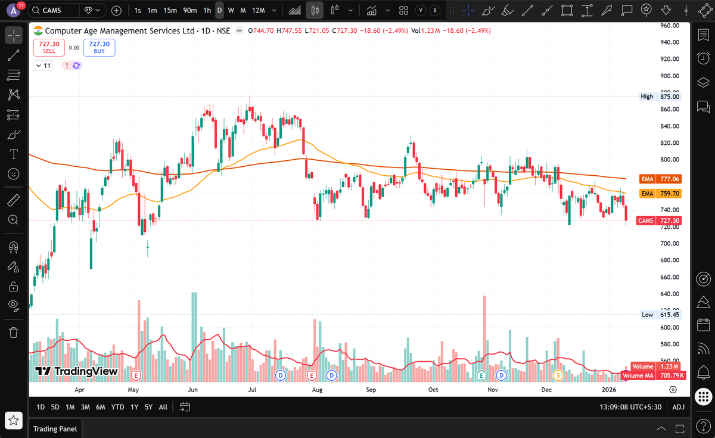
Task: Select the YTD date range
Action: 117,407
